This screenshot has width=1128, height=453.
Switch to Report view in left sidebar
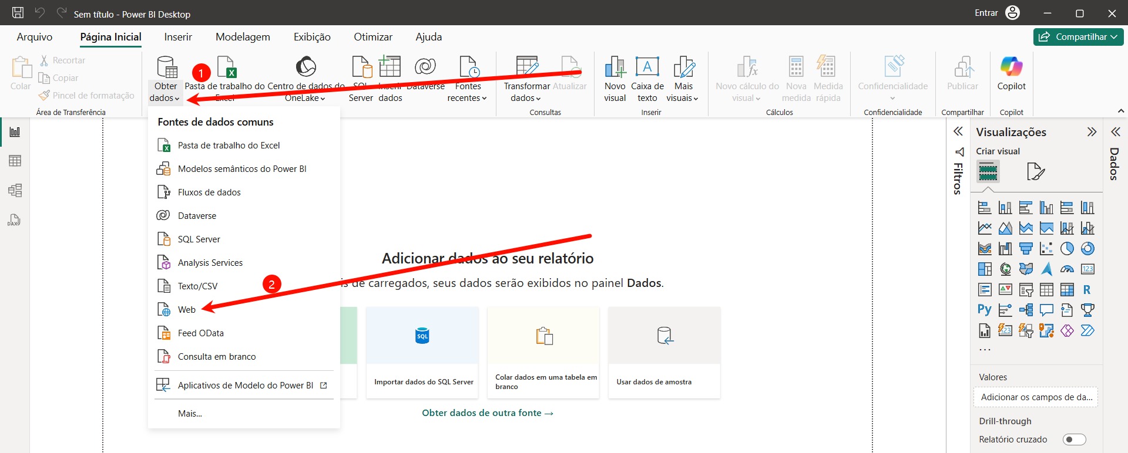pos(15,132)
